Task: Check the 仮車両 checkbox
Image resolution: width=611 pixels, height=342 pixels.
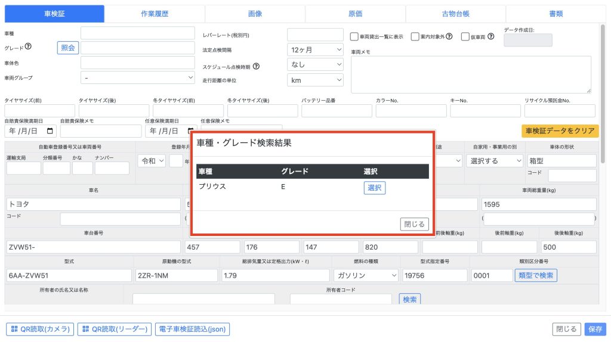Action: (x=465, y=36)
